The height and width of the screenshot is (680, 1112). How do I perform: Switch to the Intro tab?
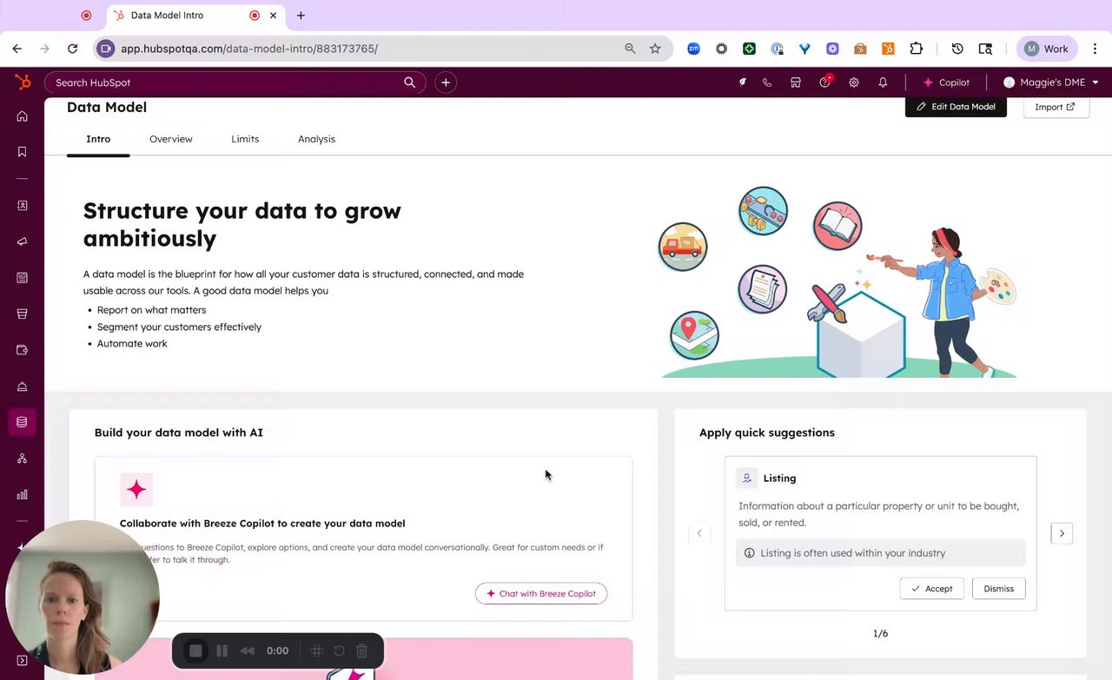point(98,139)
